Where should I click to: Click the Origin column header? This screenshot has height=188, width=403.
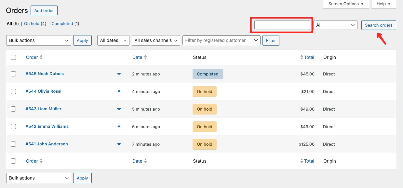point(329,57)
